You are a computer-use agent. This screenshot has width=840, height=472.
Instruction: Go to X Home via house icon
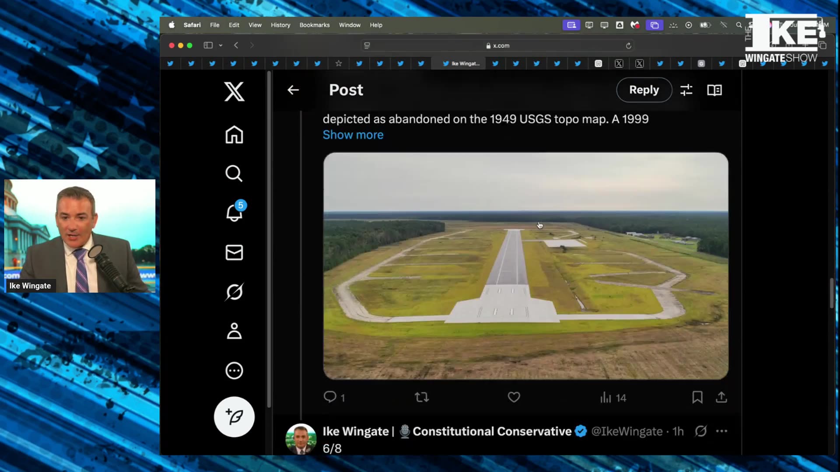click(234, 135)
